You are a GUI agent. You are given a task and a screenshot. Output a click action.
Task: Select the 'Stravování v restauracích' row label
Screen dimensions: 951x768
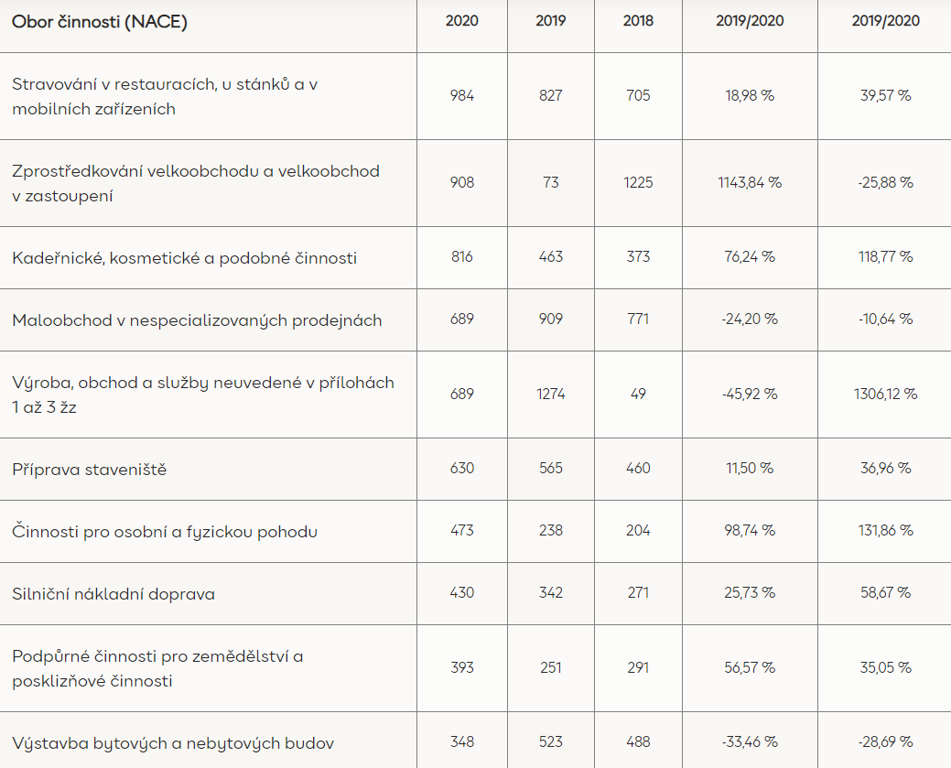click(x=165, y=96)
